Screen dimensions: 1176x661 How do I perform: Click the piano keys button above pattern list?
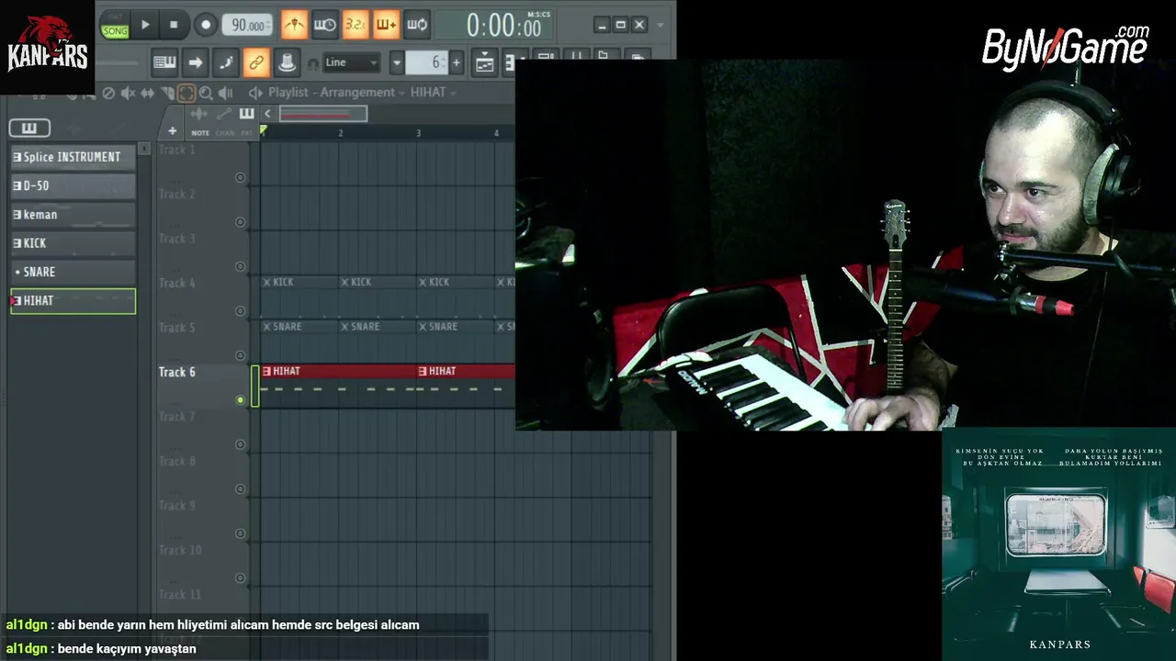pyautogui.click(x=29, y=128)
